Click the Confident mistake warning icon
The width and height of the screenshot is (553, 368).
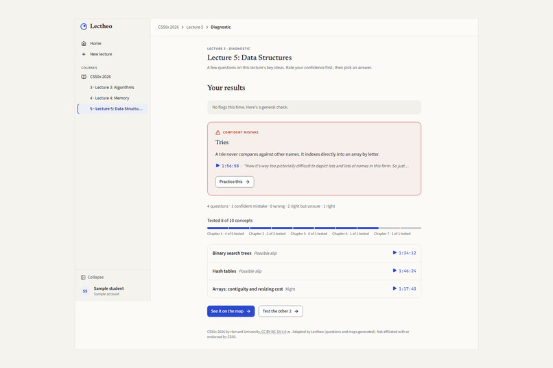click(217, 132)
